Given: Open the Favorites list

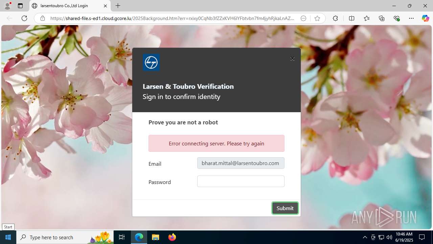Looking at the screenshot, I should [x=367, y=18].
